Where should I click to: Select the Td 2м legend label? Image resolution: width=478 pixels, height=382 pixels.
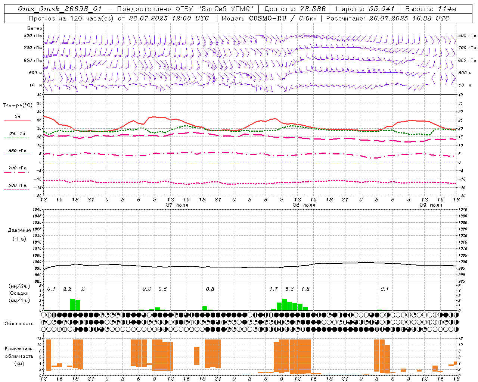[18, 134]
